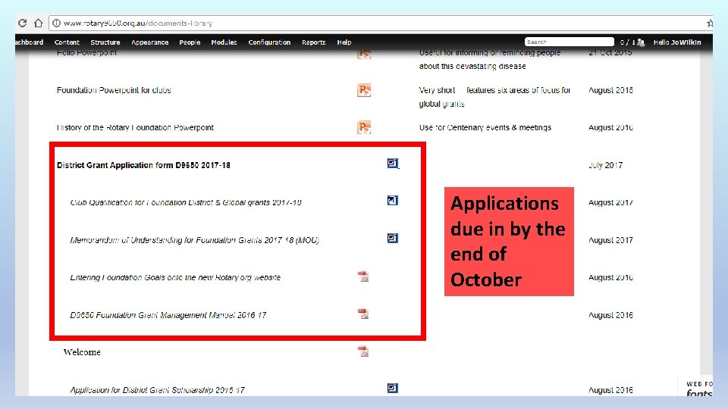This screenshot has width=728, height=409.
Task: Open the Modules admin menu
Action: (224, 42)
